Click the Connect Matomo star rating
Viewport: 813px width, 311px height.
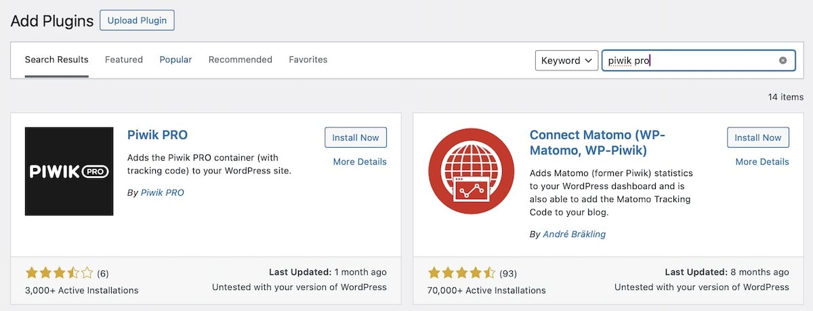462,273
